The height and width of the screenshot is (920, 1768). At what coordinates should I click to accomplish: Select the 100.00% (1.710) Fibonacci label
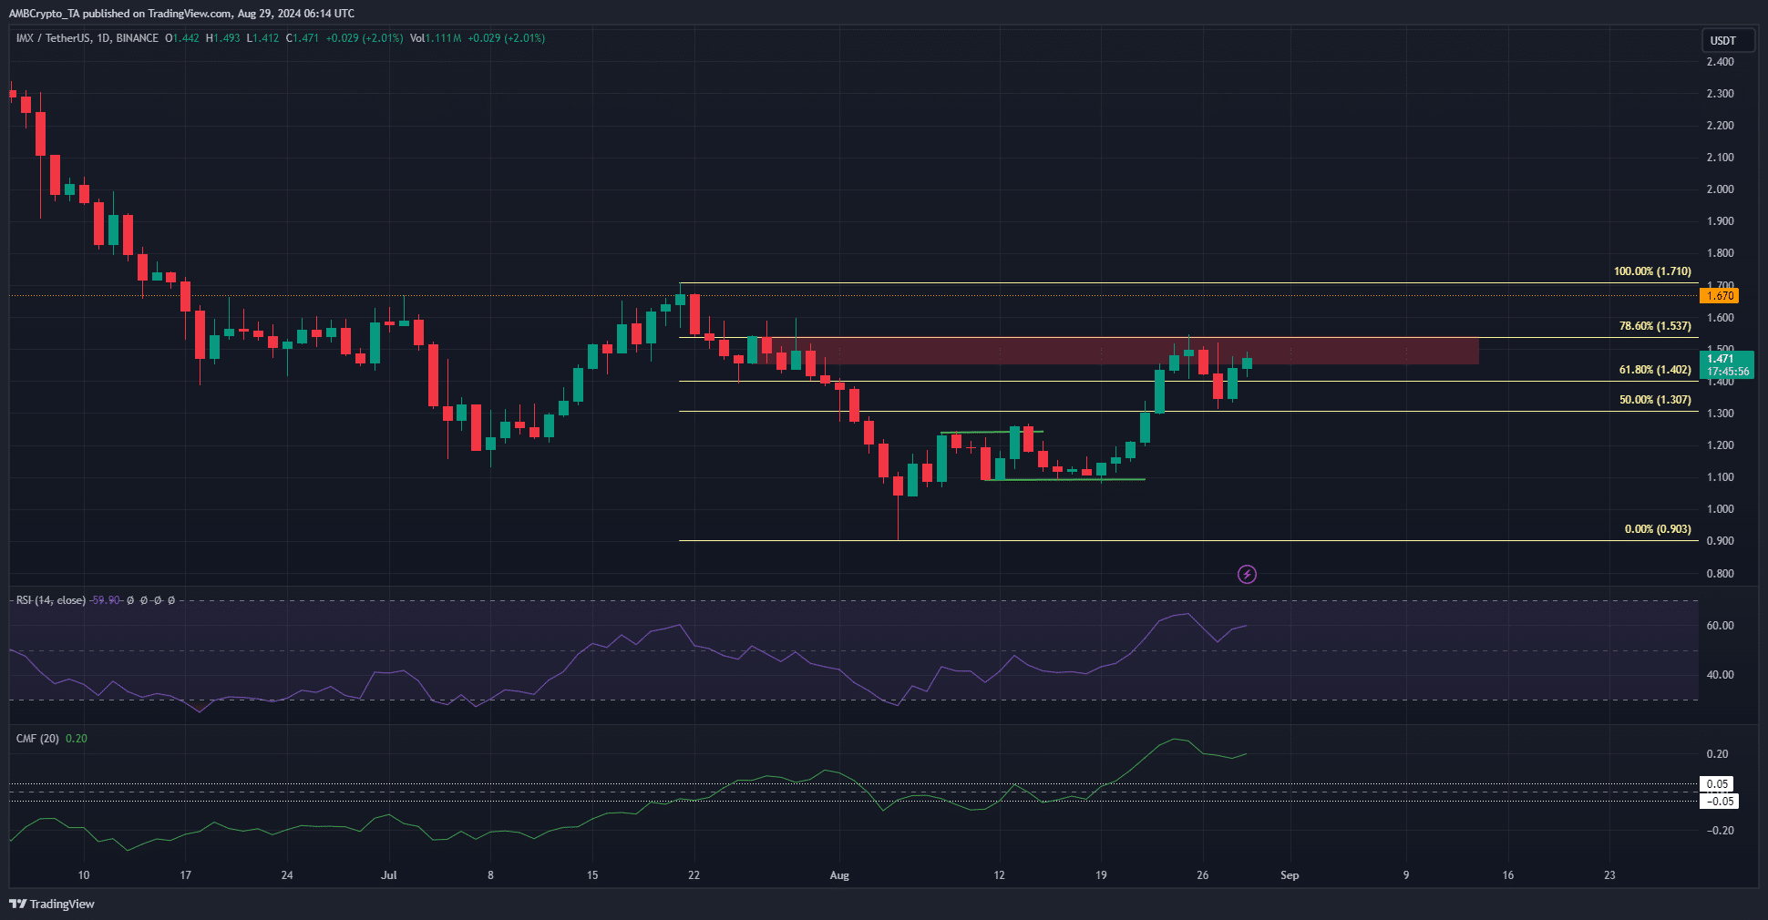[1652, 271]
